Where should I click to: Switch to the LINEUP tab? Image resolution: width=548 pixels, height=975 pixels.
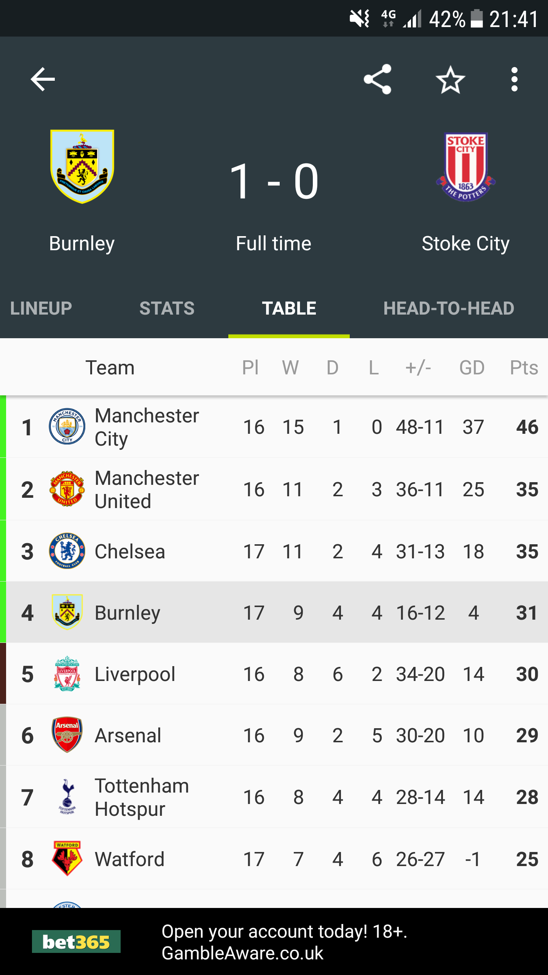41,308
